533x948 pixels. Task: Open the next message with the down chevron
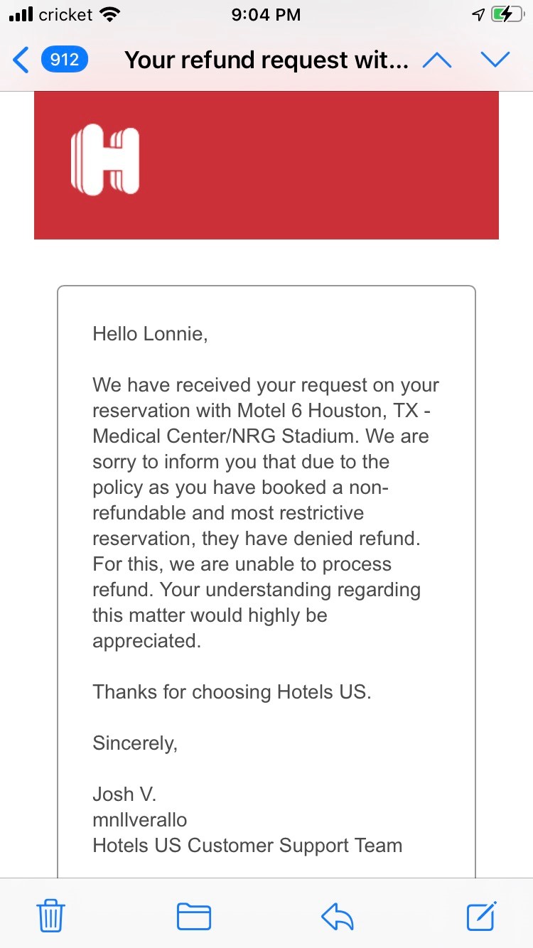coord(495,60)
